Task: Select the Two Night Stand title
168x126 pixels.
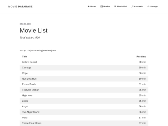Action: point(30,112)
